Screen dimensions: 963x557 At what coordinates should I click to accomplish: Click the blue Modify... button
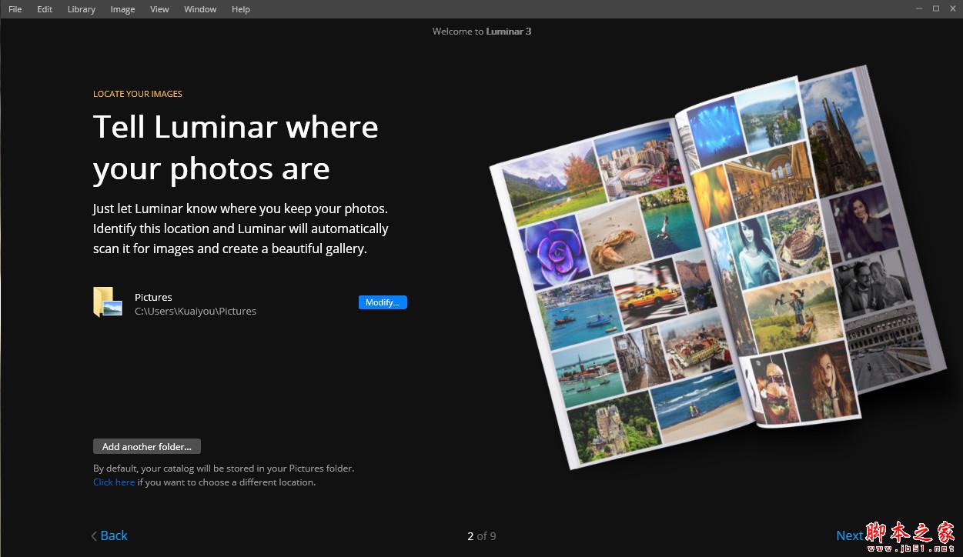[383, 302]
